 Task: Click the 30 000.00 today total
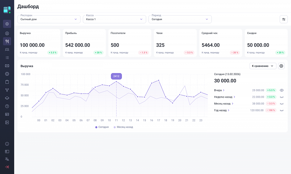click(225, 81)
